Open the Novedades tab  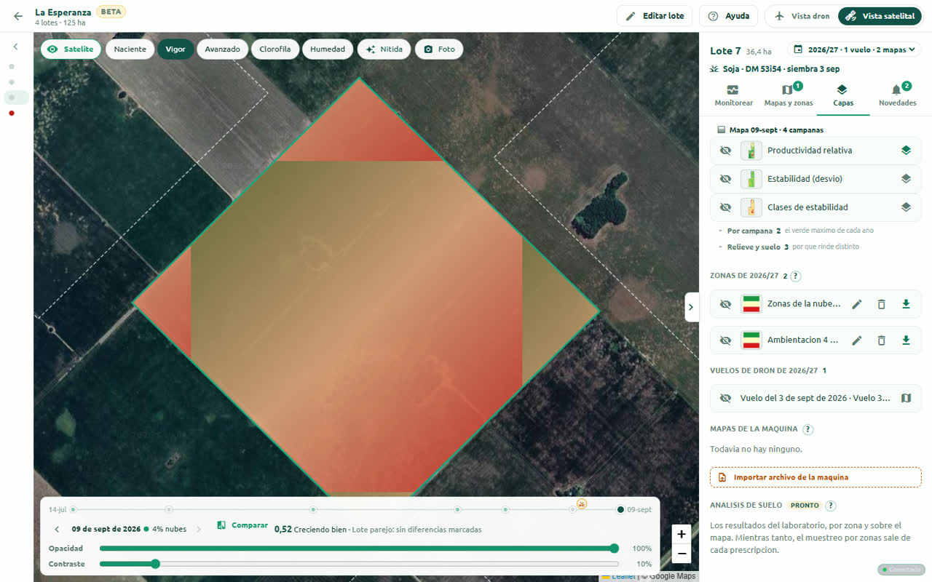point(897,95)
